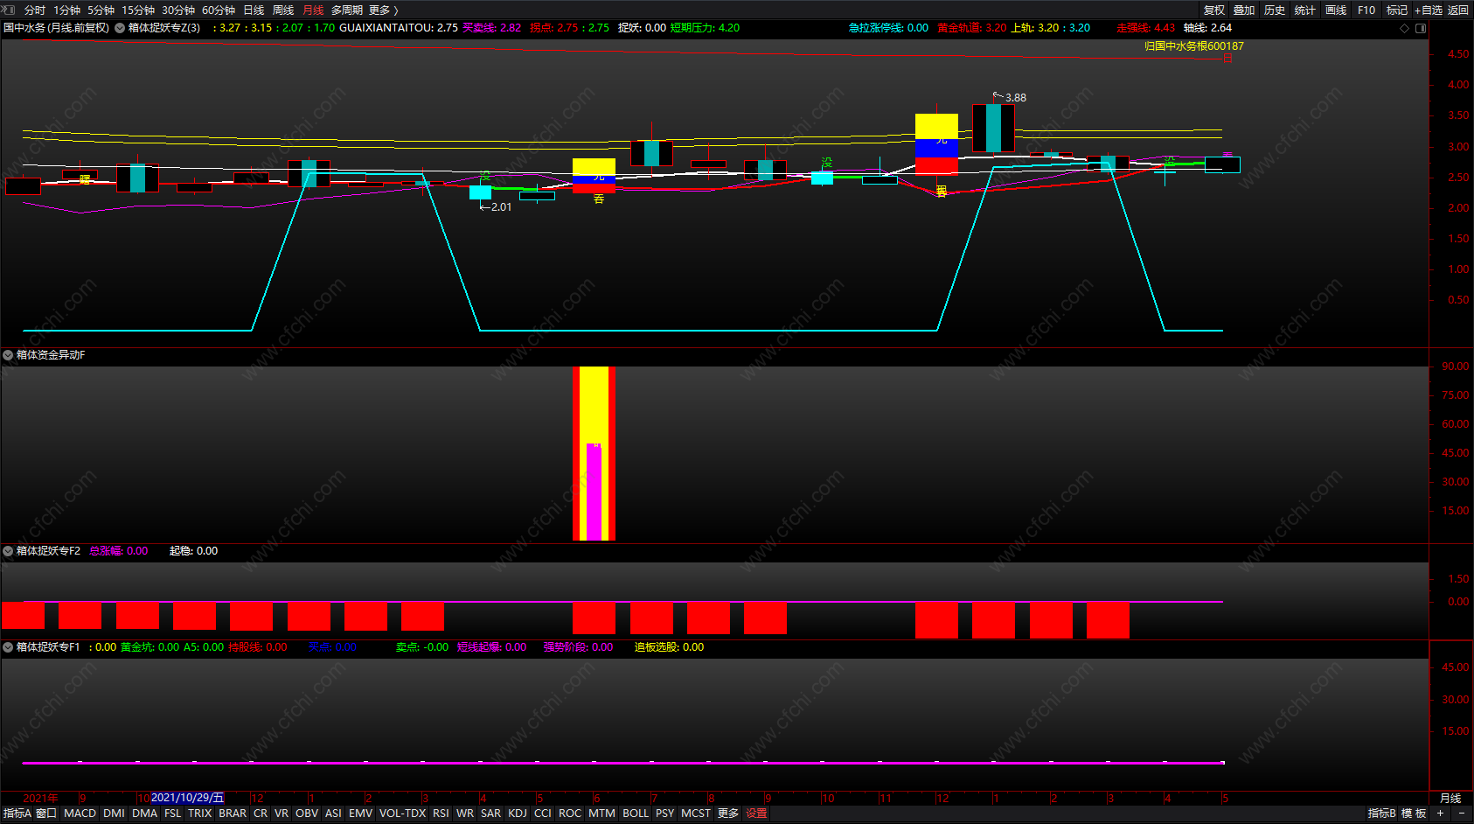Viewport: 1474px width, 824px height.
Task: Zoom in chart with the plus icon
Action: coord(1440,814)
